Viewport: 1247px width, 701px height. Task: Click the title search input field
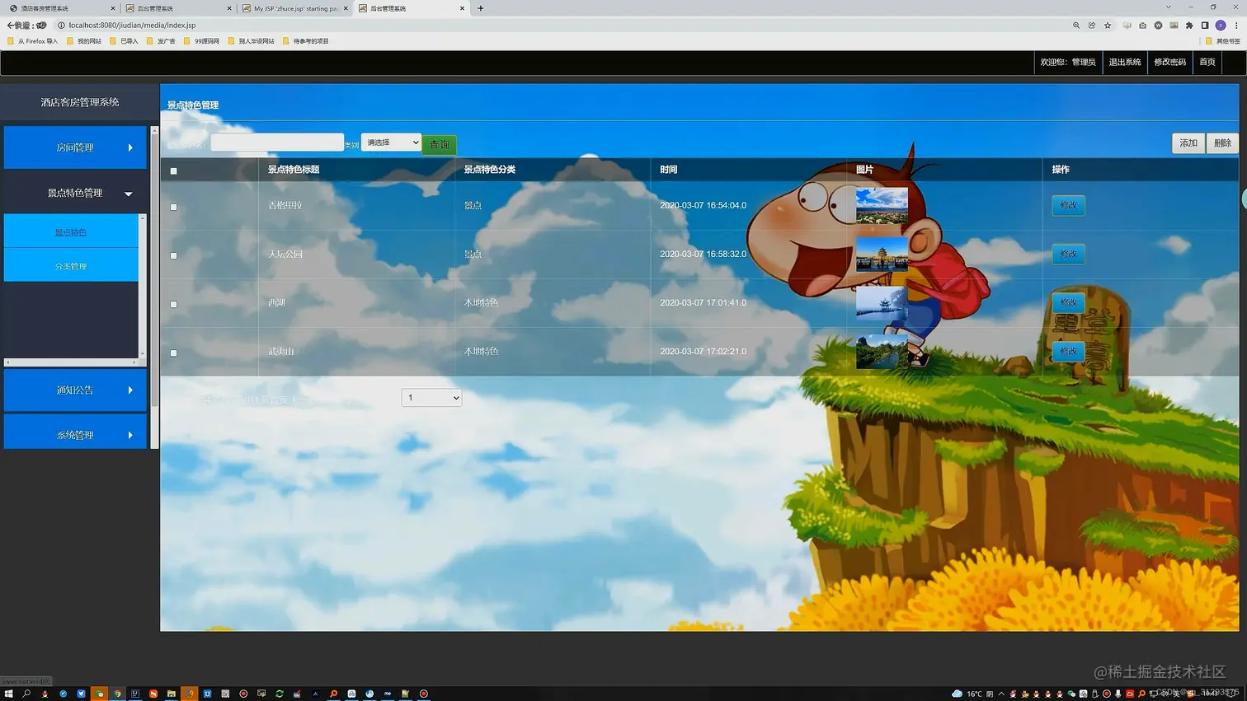(x=277, y=143)
